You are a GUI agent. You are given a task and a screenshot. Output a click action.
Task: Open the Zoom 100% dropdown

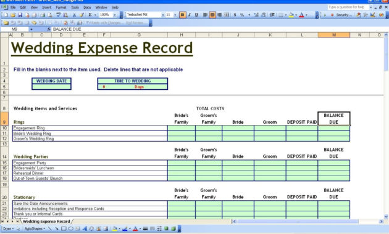[115, 15]
